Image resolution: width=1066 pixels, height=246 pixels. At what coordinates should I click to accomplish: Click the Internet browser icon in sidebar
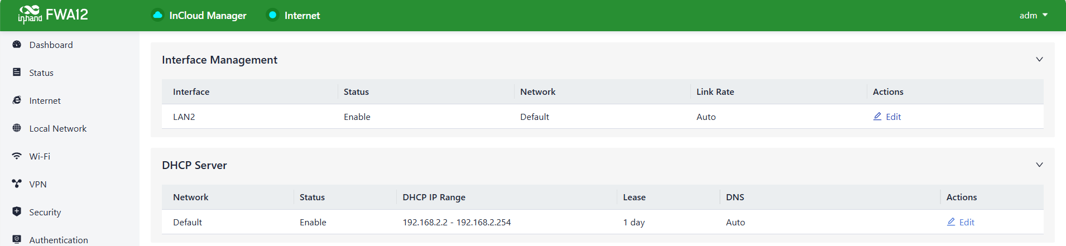click(x=17, y=100)
